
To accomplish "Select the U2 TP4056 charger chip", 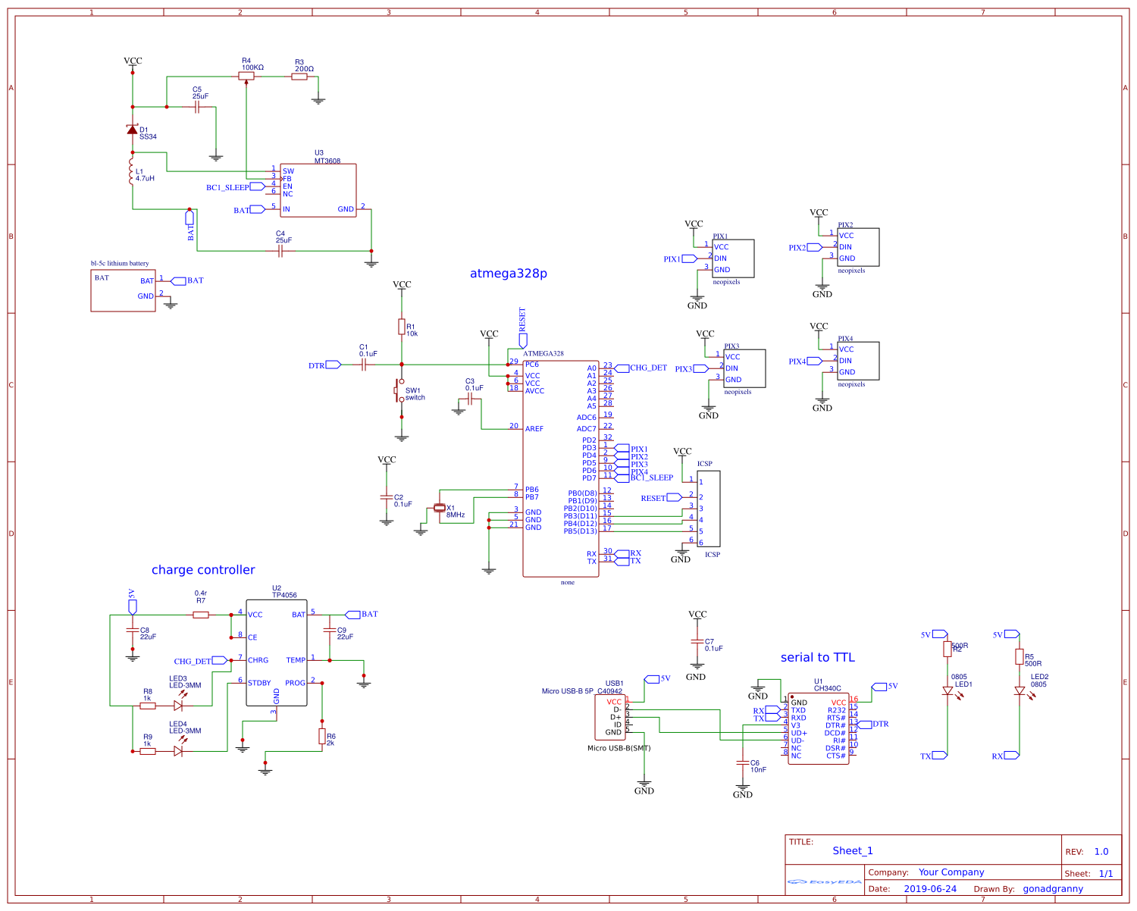I will pyautogui.click(x=277, y=653).
